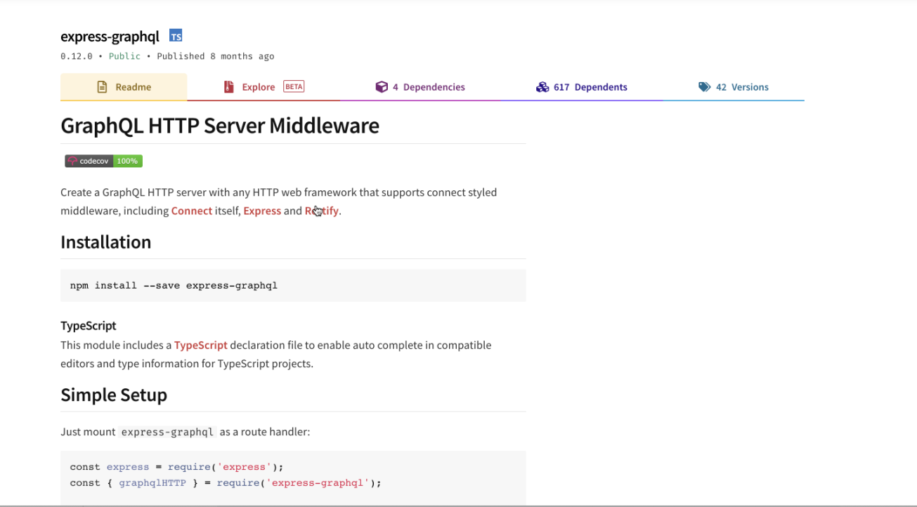Viewport: 917px width, 507px height.
Task: Open the 42 Versions tab
Action: click(734, 87)
